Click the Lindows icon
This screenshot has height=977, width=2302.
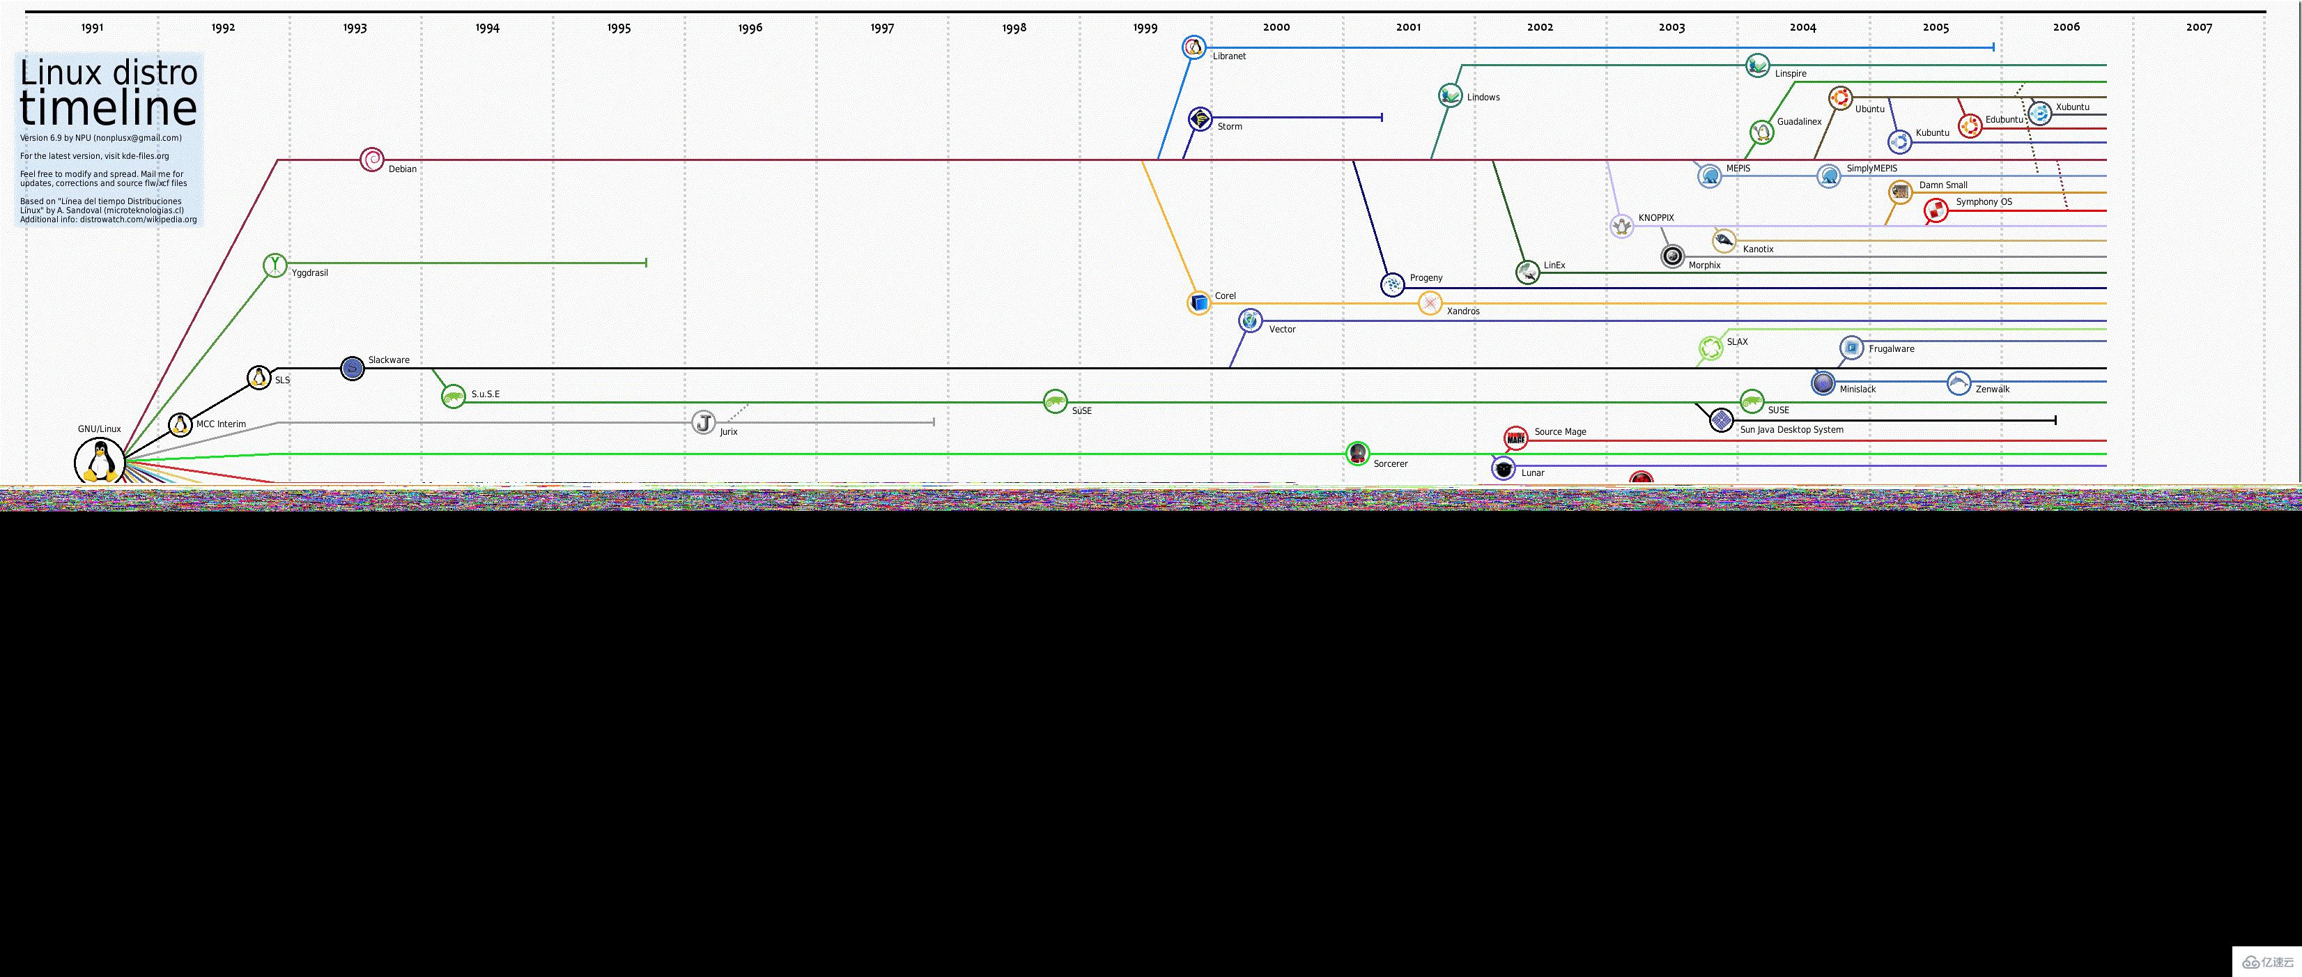coord(1451,95)
